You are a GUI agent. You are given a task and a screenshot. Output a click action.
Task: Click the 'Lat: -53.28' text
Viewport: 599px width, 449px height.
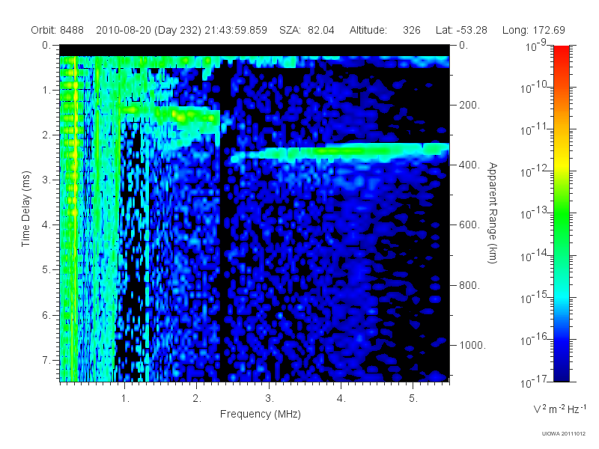click(x=461, y=30)
